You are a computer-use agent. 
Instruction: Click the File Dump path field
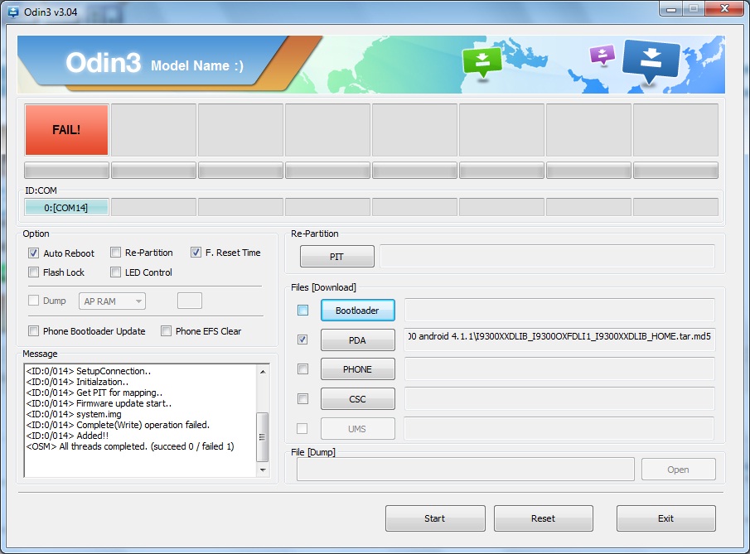click(466, 469)
